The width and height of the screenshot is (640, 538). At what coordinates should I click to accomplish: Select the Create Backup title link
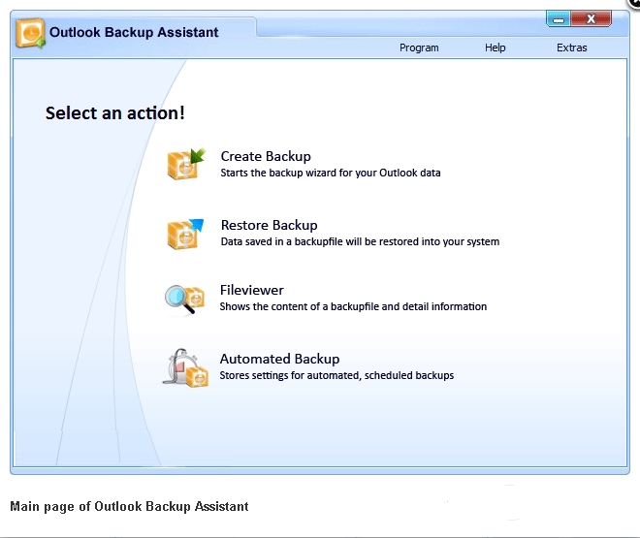pos(266,156)
